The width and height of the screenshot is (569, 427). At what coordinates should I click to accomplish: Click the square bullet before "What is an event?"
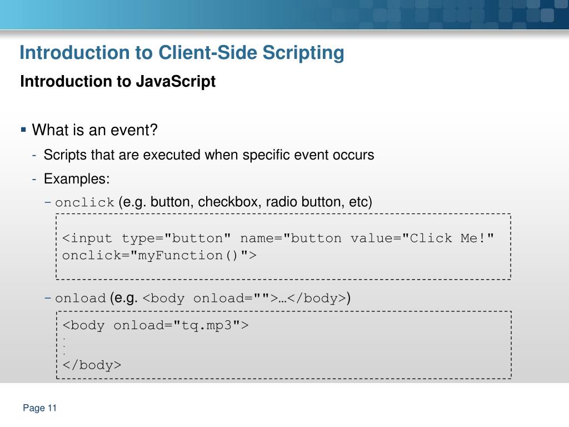(24, 130)
